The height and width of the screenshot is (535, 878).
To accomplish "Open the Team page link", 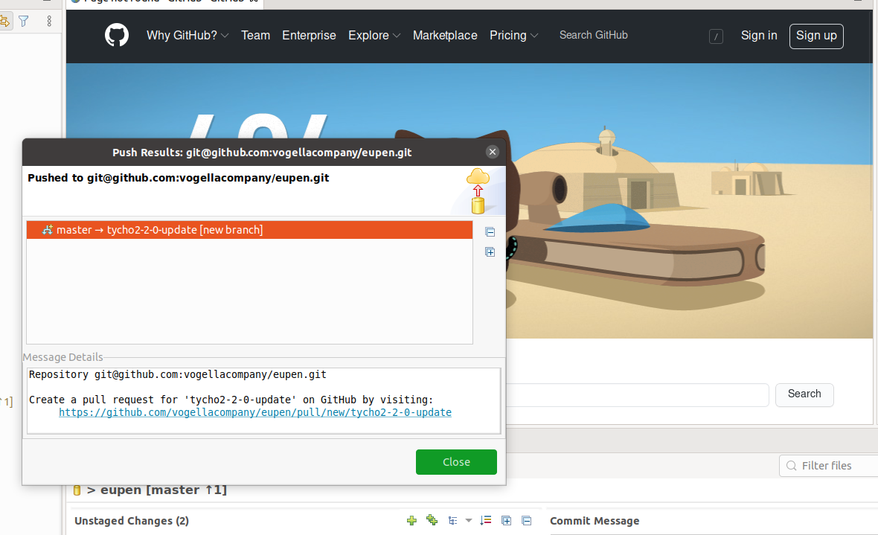I will coord(255,35).
